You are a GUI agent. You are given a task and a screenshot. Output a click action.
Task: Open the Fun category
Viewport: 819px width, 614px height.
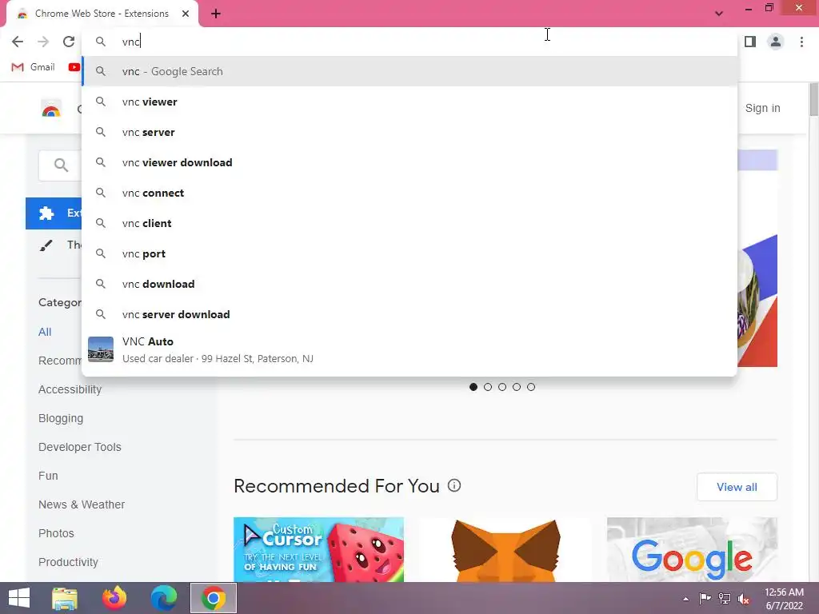pos(48,476)
